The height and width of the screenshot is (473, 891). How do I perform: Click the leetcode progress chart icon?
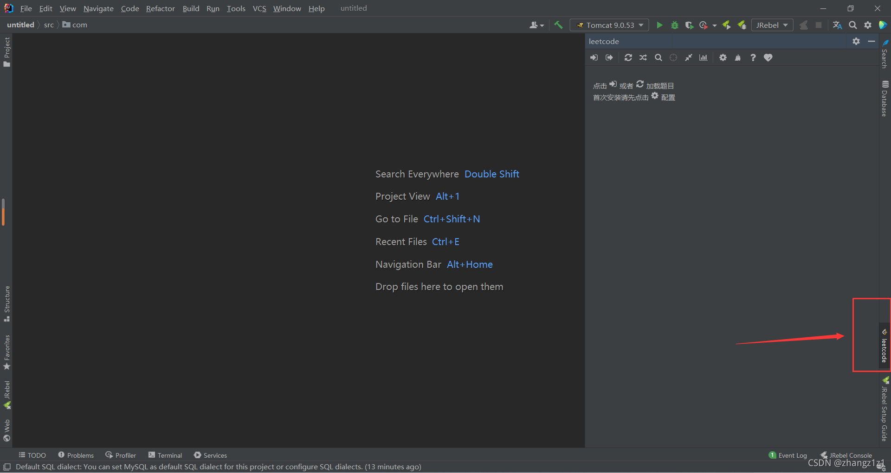[x=704, y=57]
